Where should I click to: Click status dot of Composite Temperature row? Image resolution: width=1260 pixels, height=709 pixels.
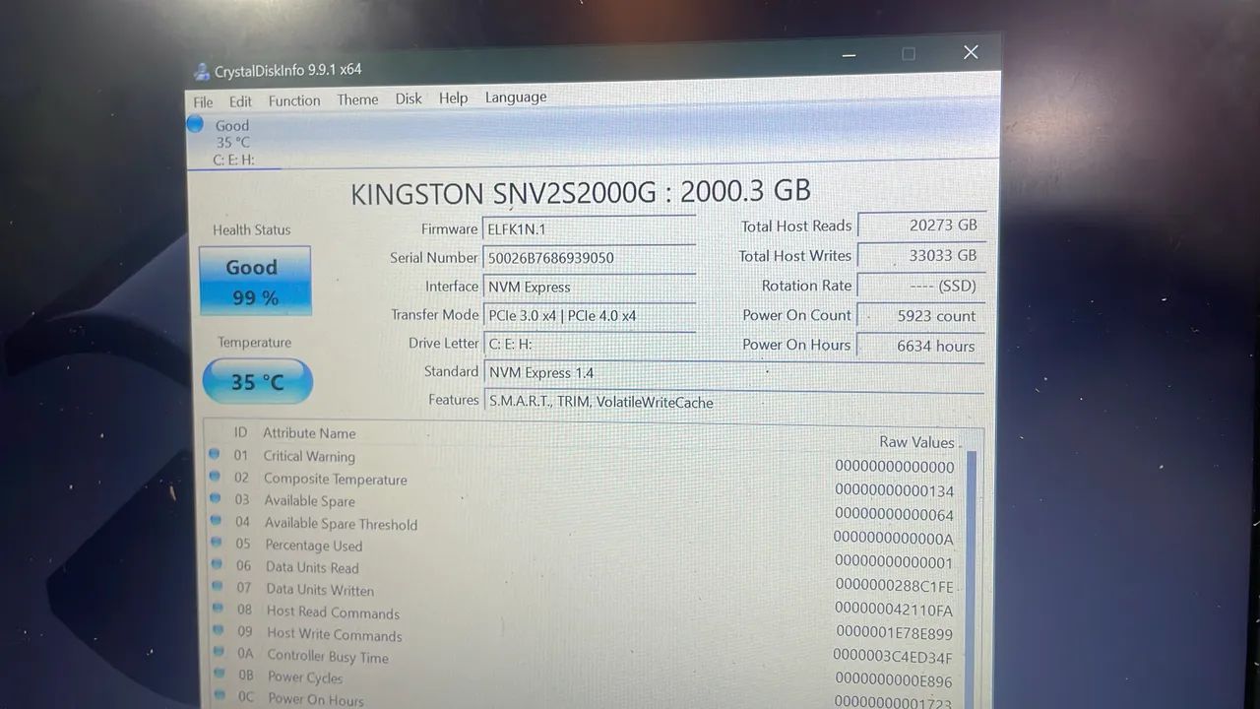click(215, 477)
